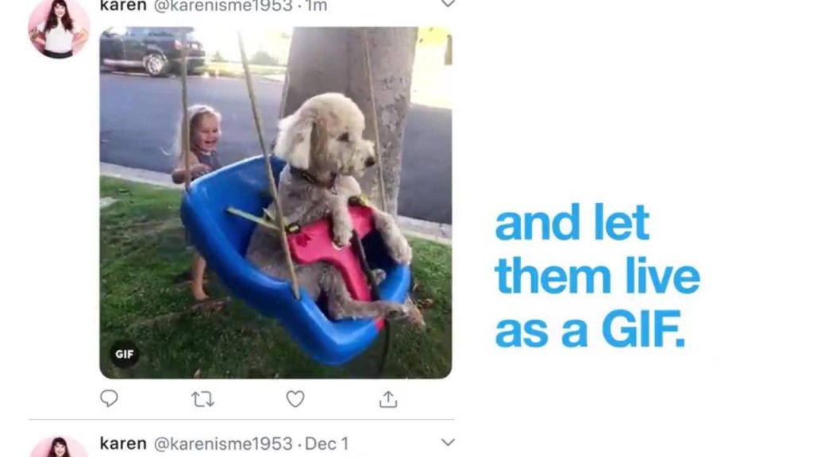Expand the top tweet's options chevron
Image resolution: width=813 pixels, height=457 pixels.
448,4
